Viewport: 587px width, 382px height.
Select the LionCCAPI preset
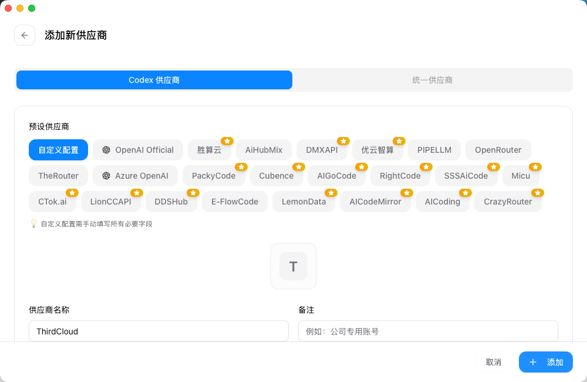pyautogui.click(x=111, y=202)
